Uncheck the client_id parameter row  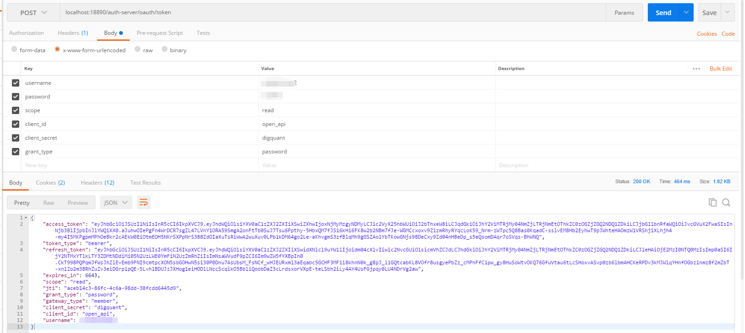(16, 124)
